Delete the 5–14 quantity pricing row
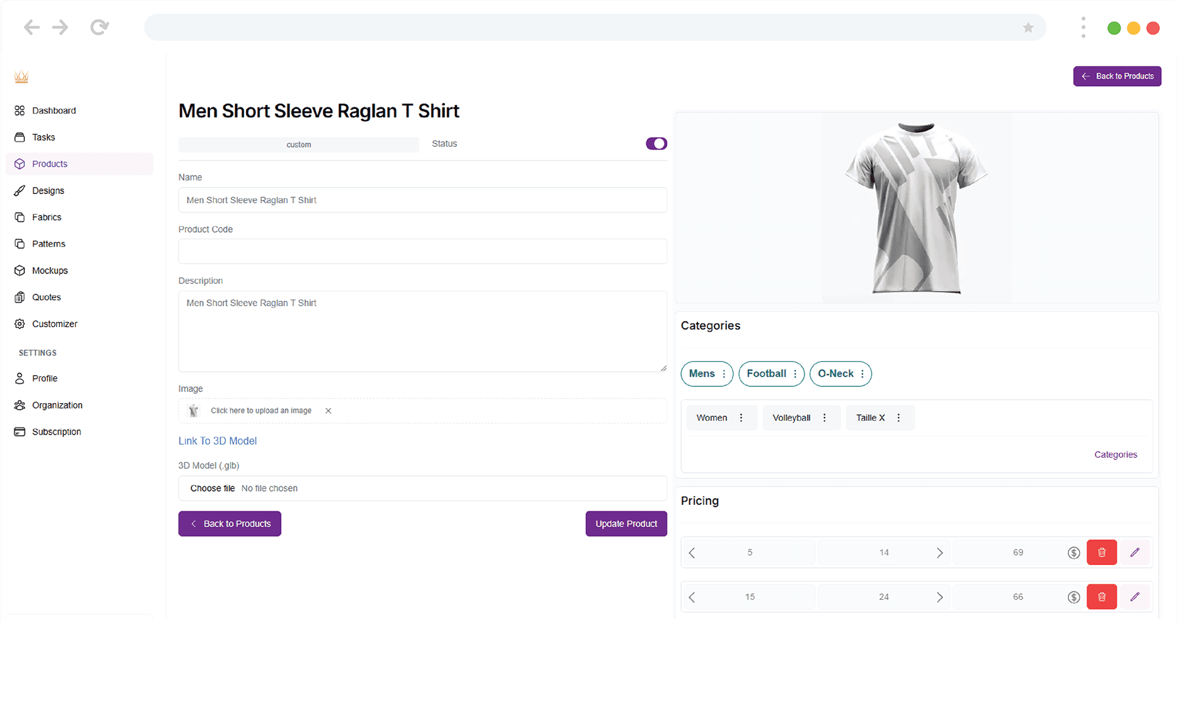The width and height of the screenshot is (1181, 708). pos(1102,553)
